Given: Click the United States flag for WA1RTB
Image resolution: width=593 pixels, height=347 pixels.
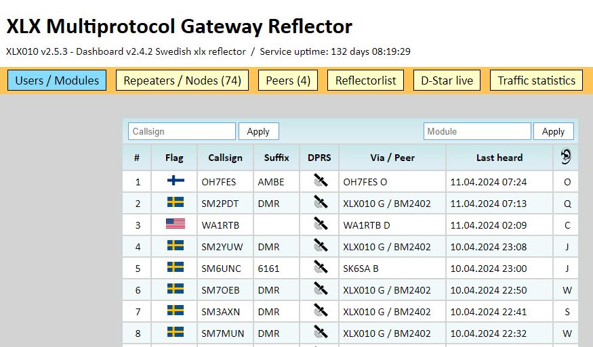Looking at the screenshot, I should 175,225.
